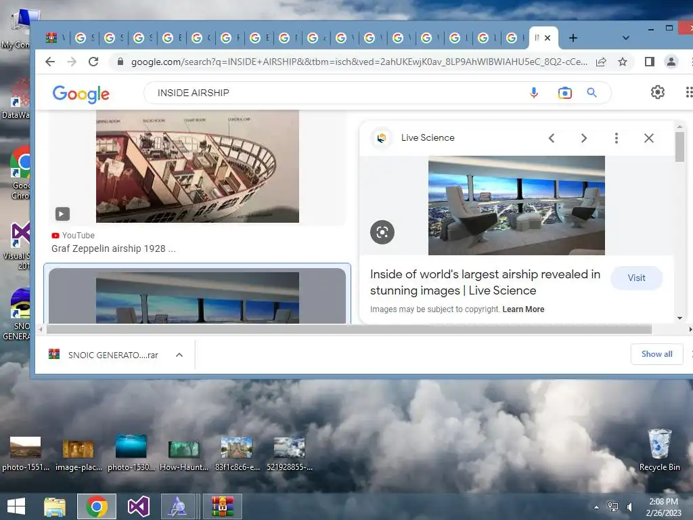Screen dimensions: 693x520
Task: Switch to the third Google tab
Action: pos(143,38)
